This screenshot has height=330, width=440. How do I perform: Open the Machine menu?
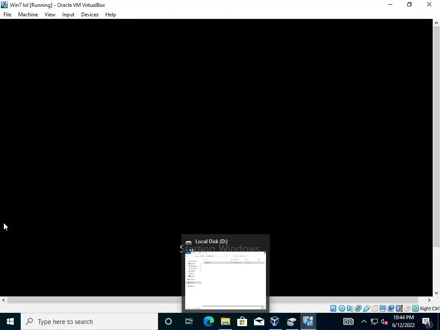(x=28, y=15)
